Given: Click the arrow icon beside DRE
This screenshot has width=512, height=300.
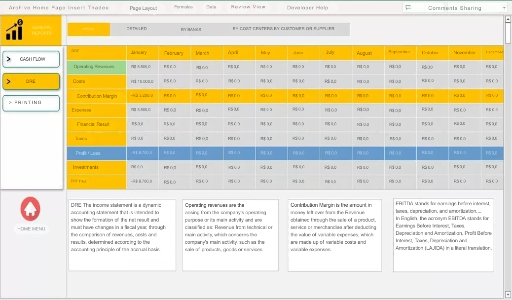Looking at the screenshot, I should (x=8, y=81).
